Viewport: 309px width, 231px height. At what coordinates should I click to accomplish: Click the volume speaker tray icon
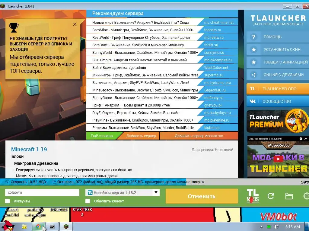tap(276, 227)
